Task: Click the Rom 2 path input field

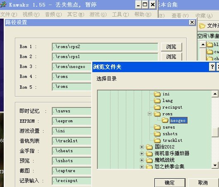Action: pos(105,57)
